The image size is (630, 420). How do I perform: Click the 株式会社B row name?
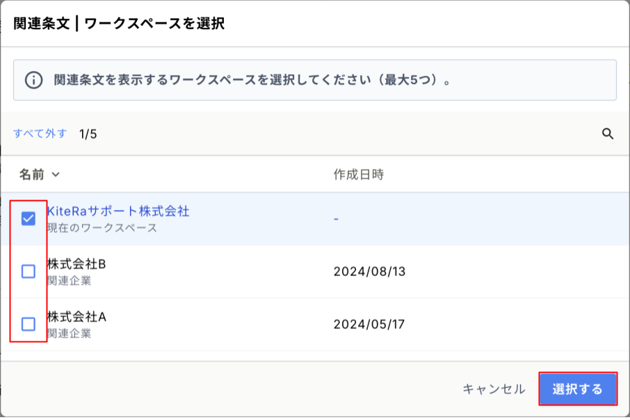pyautogui.click(x=76, y=264)
